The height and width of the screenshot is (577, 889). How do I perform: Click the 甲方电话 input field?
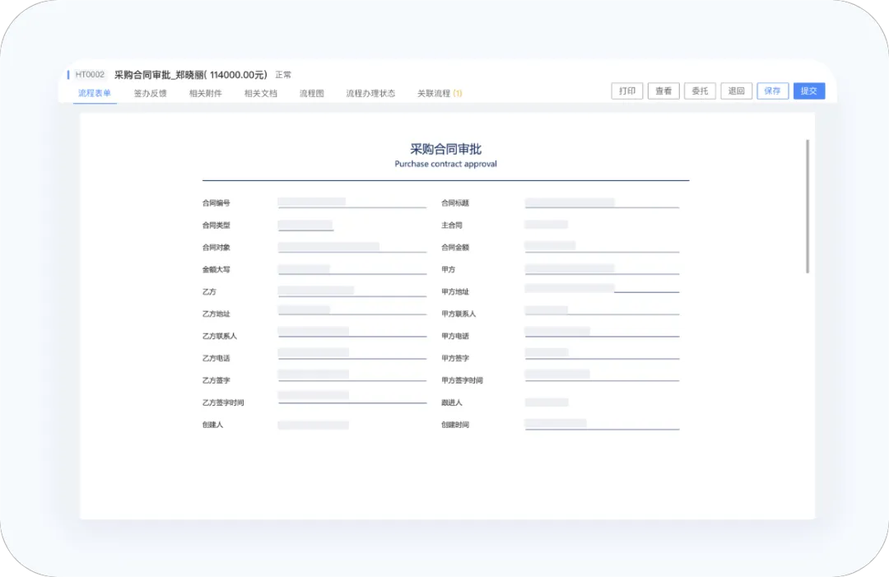[x=601, y=336]
